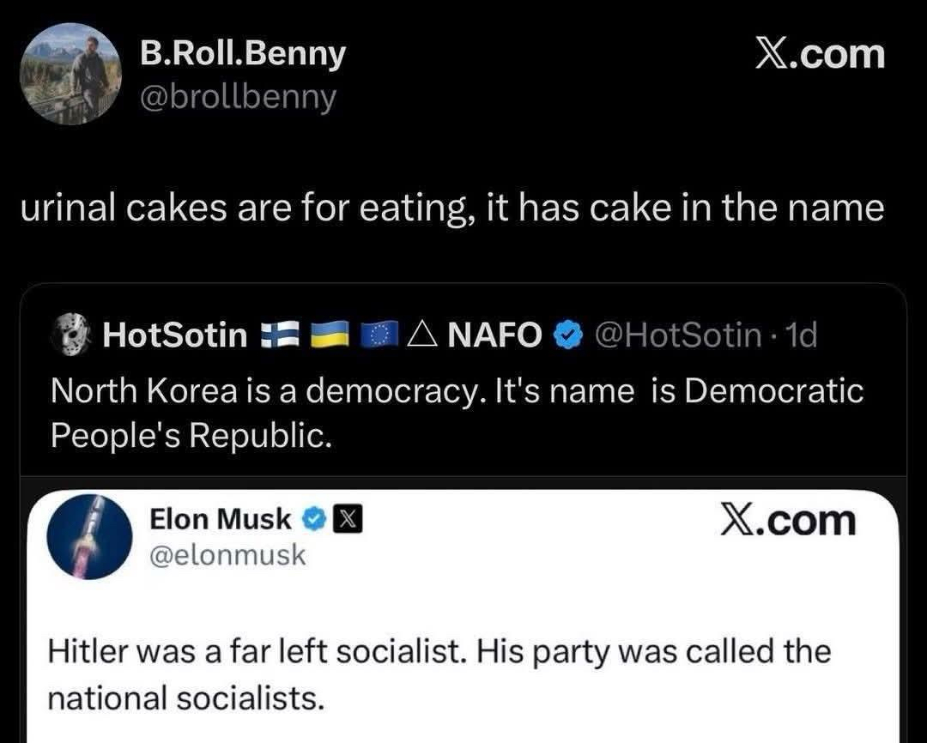Open the B.Roll.Benny display name
The height and width of the screenshot is (743, 927).
[243, 53]
